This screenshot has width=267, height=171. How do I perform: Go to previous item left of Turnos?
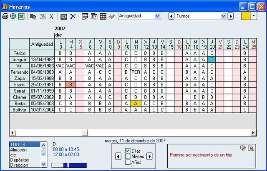point(171,16)
